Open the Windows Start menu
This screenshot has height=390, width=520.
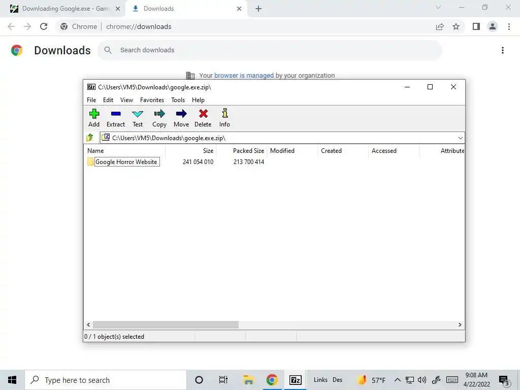[12, 380]
